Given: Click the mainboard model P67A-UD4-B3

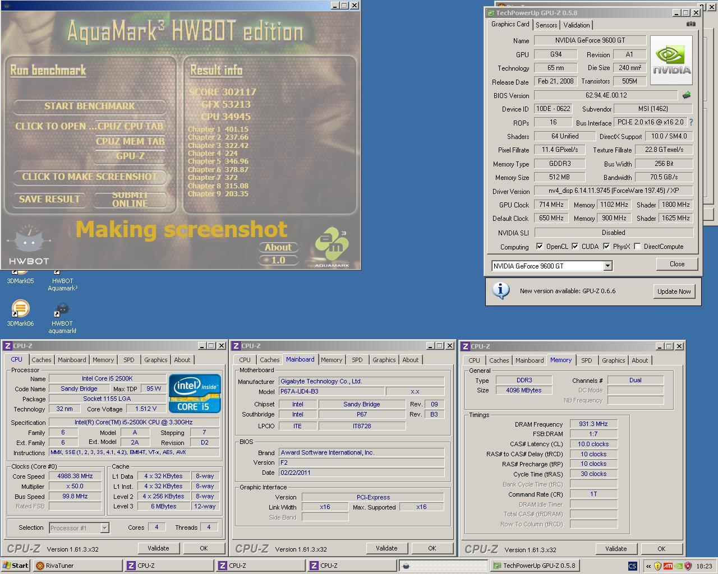Looking at the screenshot, I should click(331, 391).
